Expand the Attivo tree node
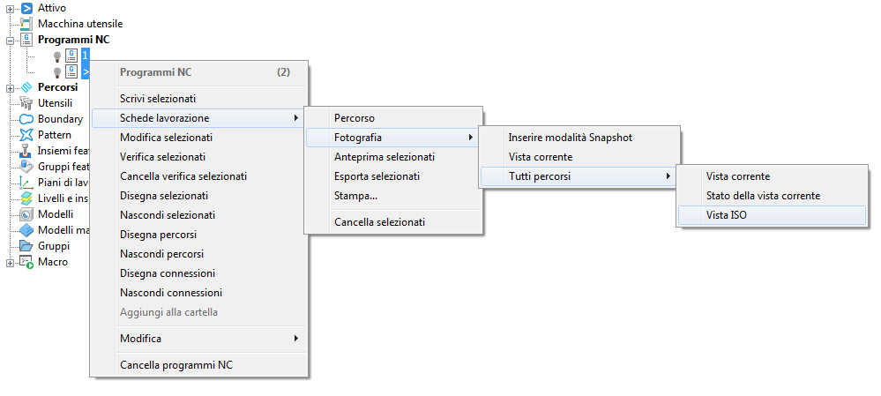881x396 pixels. (x=10, y=8)
